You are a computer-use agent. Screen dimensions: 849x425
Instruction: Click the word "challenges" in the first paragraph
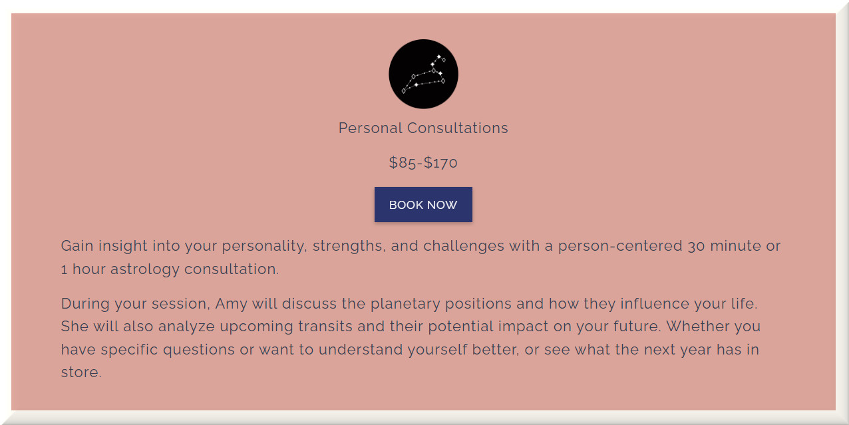(x=464, y=246)
